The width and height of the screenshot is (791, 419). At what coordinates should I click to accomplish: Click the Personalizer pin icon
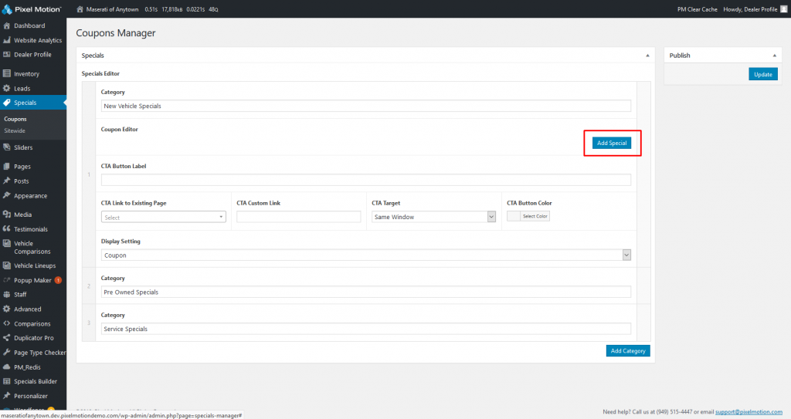coord(6,396)
